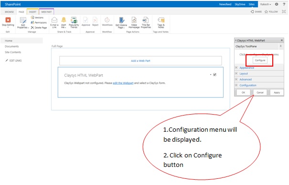
Task: Open Site Contents in left navigation
Action: 13,52
